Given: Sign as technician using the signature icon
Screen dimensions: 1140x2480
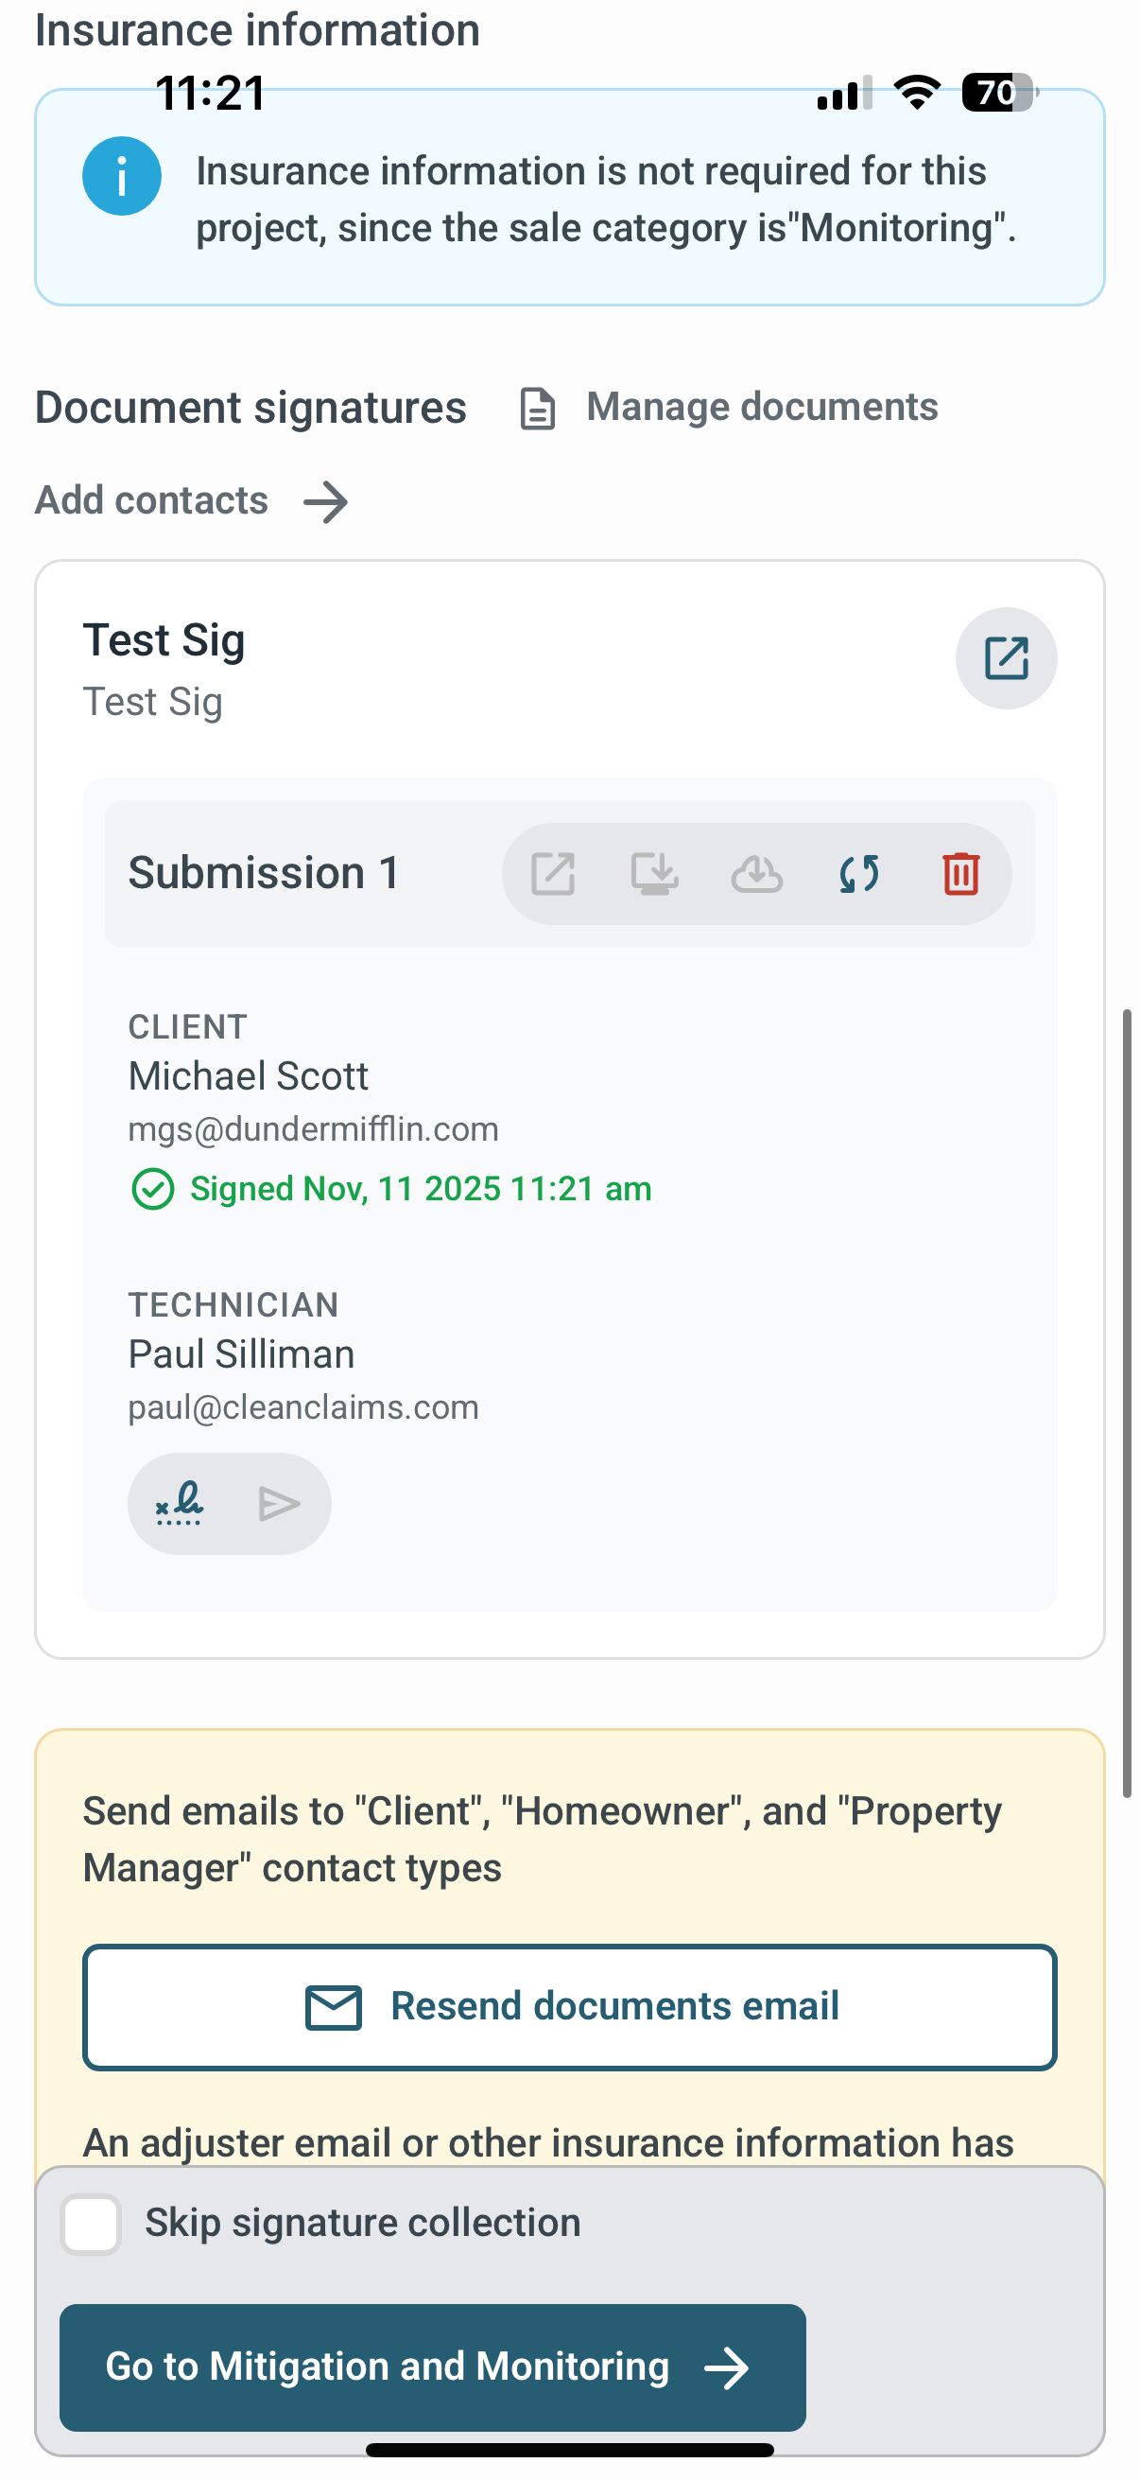Looking at the screenshot, I should tap(180, 1503).
